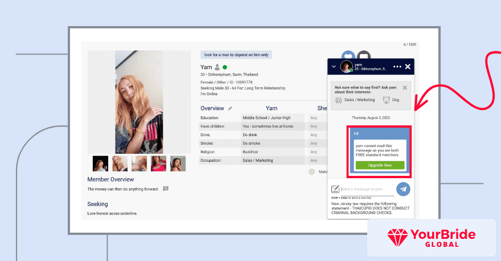Image resolution: width=501 pixels, height=261 pixels.
Task: Click the 'Do drink' value
Action: (x=250, y=135)
